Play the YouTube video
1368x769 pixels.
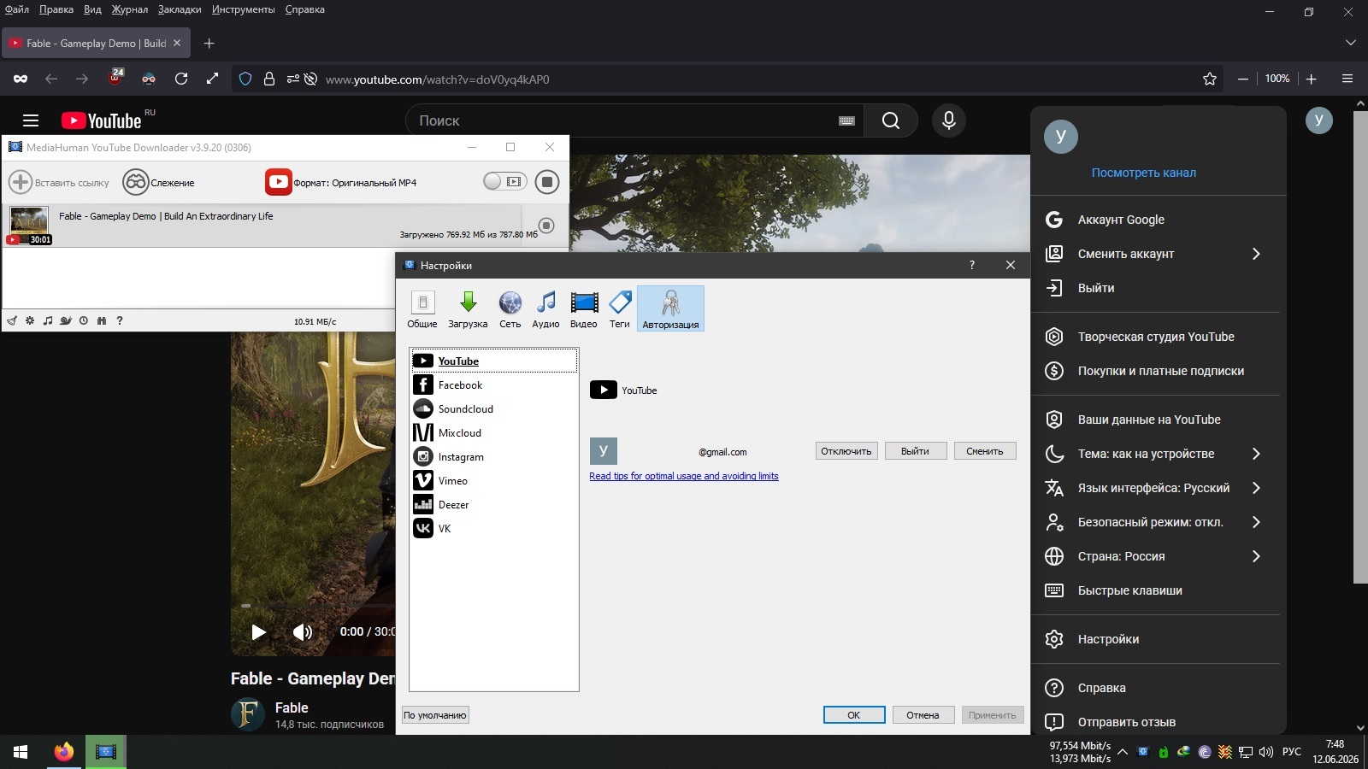point(258,631)
